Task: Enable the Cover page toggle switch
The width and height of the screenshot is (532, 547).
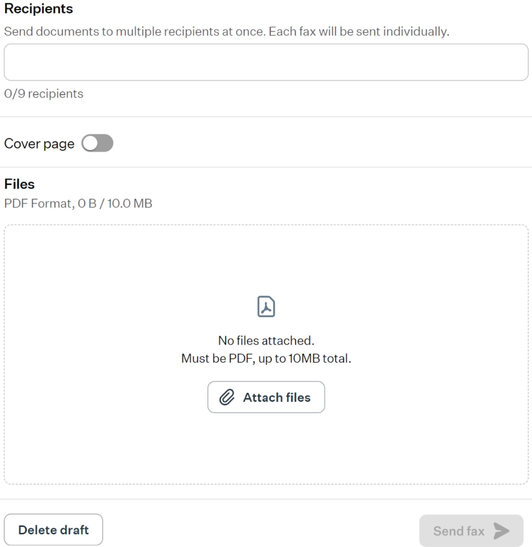Action: (97, 143)
